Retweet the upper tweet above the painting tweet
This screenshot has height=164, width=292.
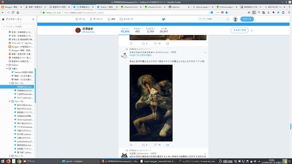coord(143,44)
